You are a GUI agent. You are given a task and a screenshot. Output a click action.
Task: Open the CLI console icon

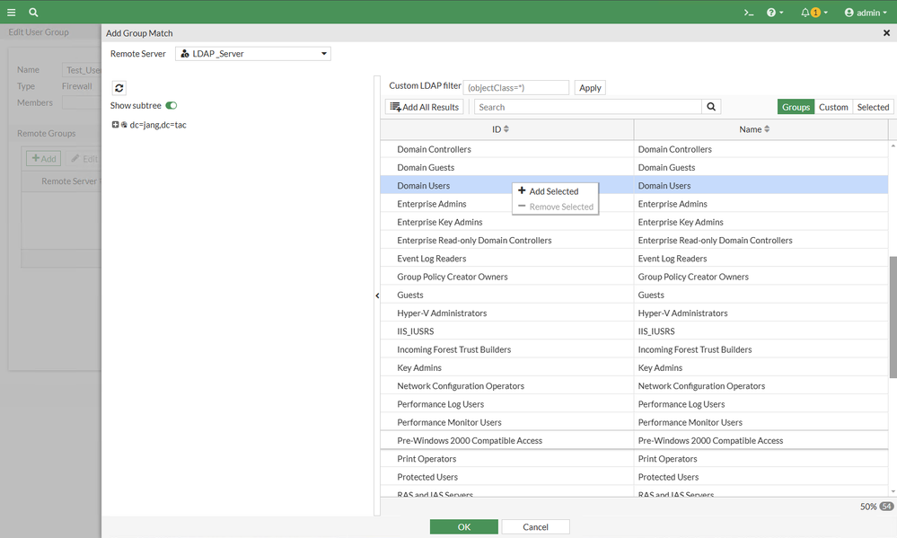(748, 13)
